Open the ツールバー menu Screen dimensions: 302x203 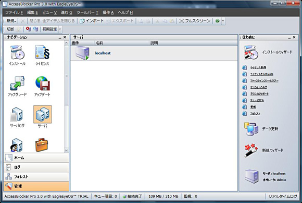[87, 12]
